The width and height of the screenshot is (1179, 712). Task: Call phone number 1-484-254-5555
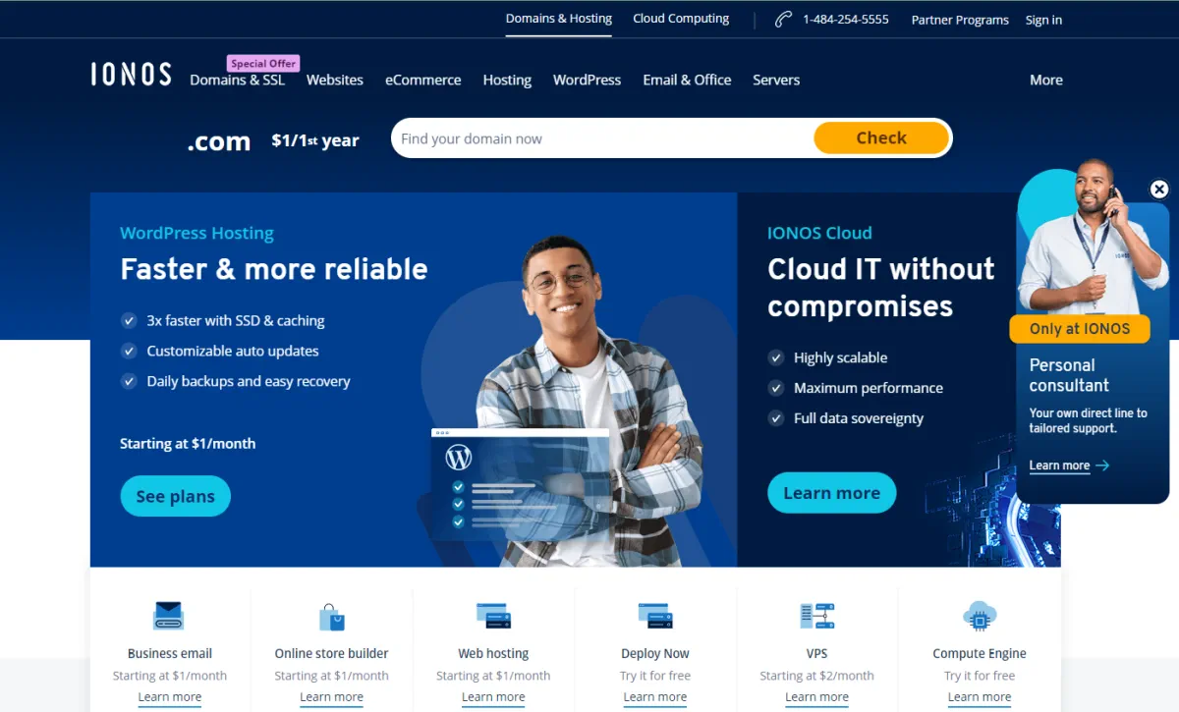click(846, 20)
